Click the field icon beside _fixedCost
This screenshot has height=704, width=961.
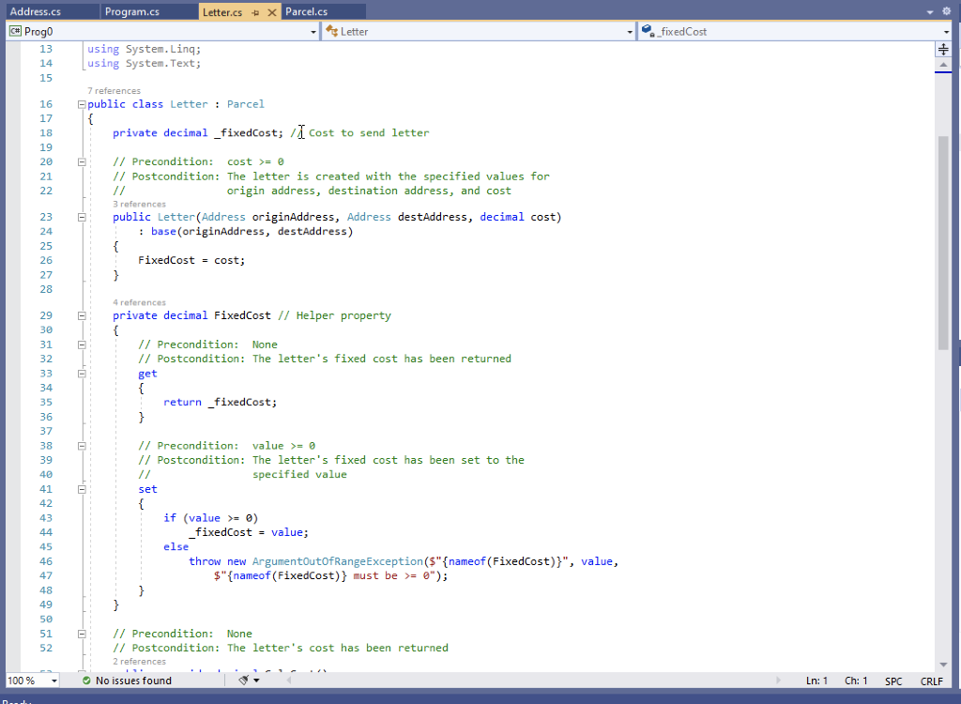tap(648, 31)
